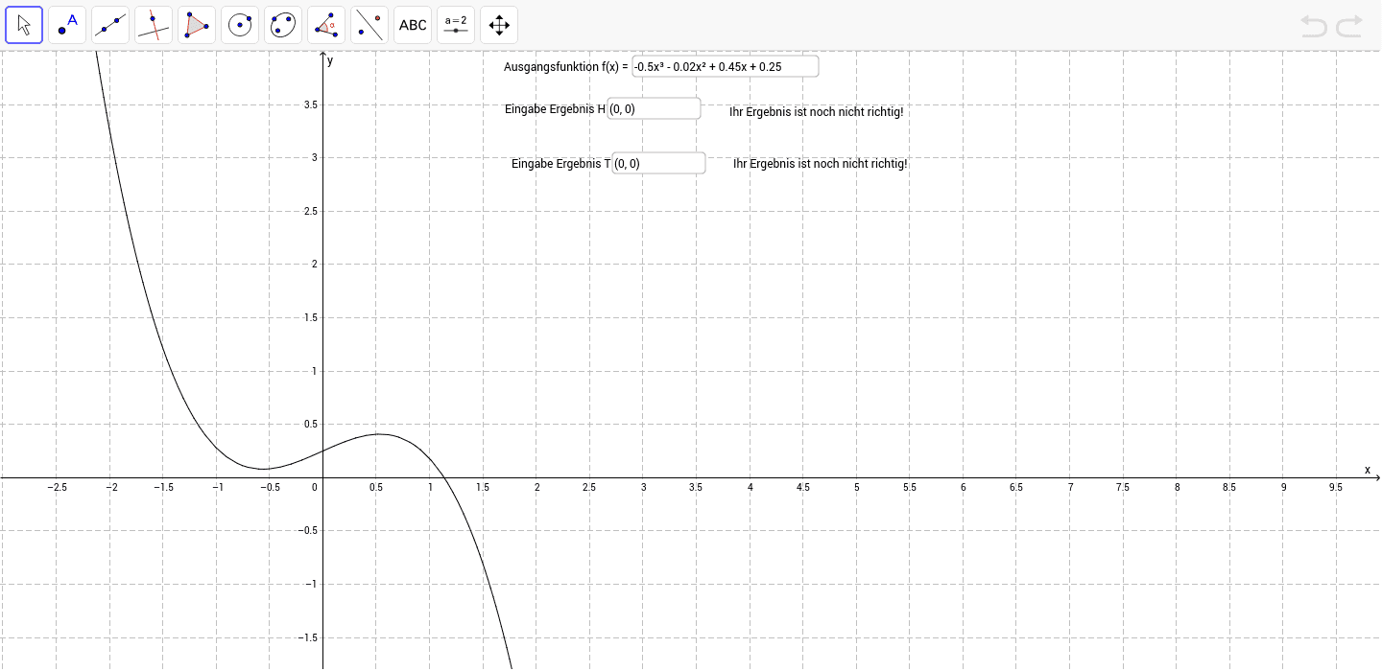The height and width of the screenshot is (671, 1382).
Task: Click the 'Eingabe Ergebnis T' label
Action: 561,163
